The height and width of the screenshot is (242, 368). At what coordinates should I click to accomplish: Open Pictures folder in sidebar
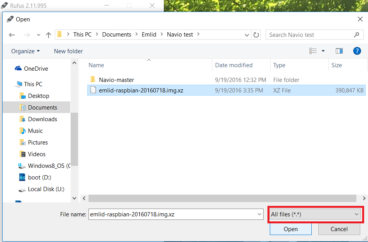(38, 143)
